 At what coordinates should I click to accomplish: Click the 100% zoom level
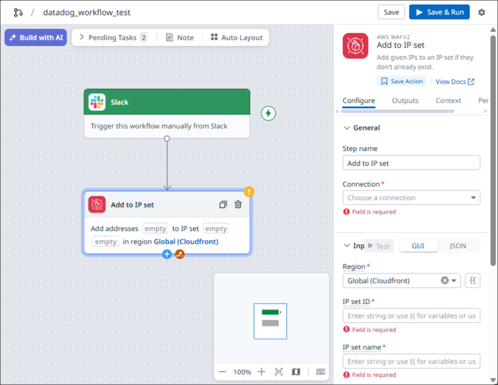click(x=242, y=372)
